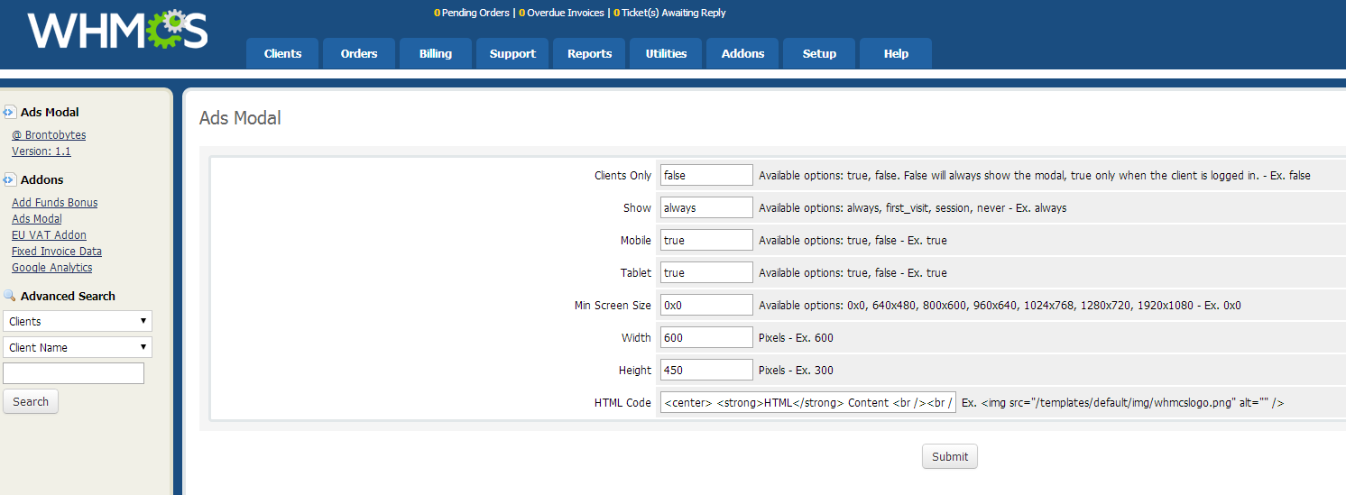
Task: Go to the Billing tab
Action: coord(435,54)
